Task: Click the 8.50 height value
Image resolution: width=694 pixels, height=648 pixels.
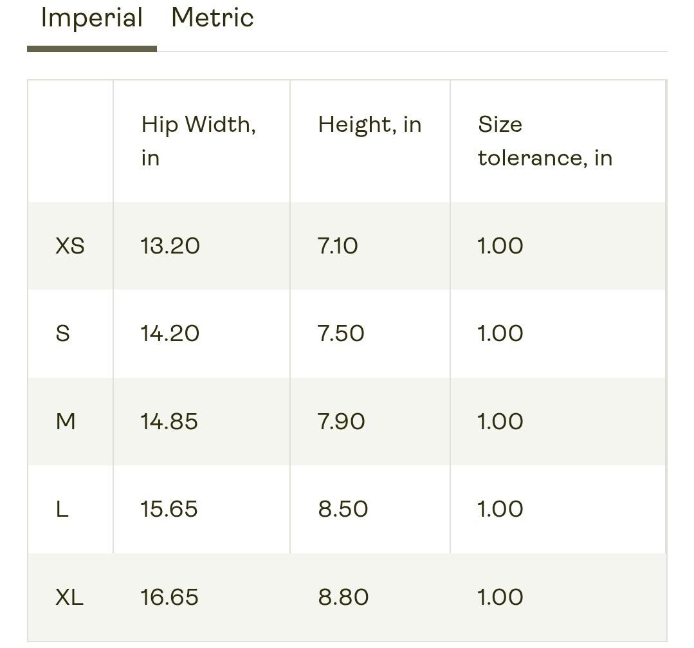Action: 343,509
